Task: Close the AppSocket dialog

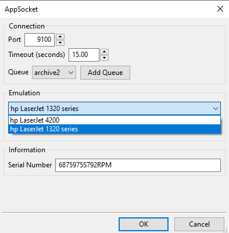Action: point(220,9)
